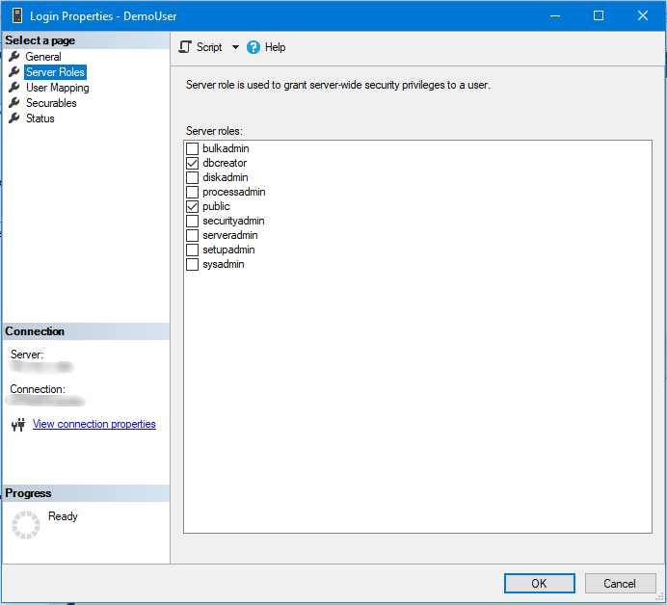Viewport: 667px width, 605px height.
Task: Grant the sysadmin role checkbox
Action: 192,264
